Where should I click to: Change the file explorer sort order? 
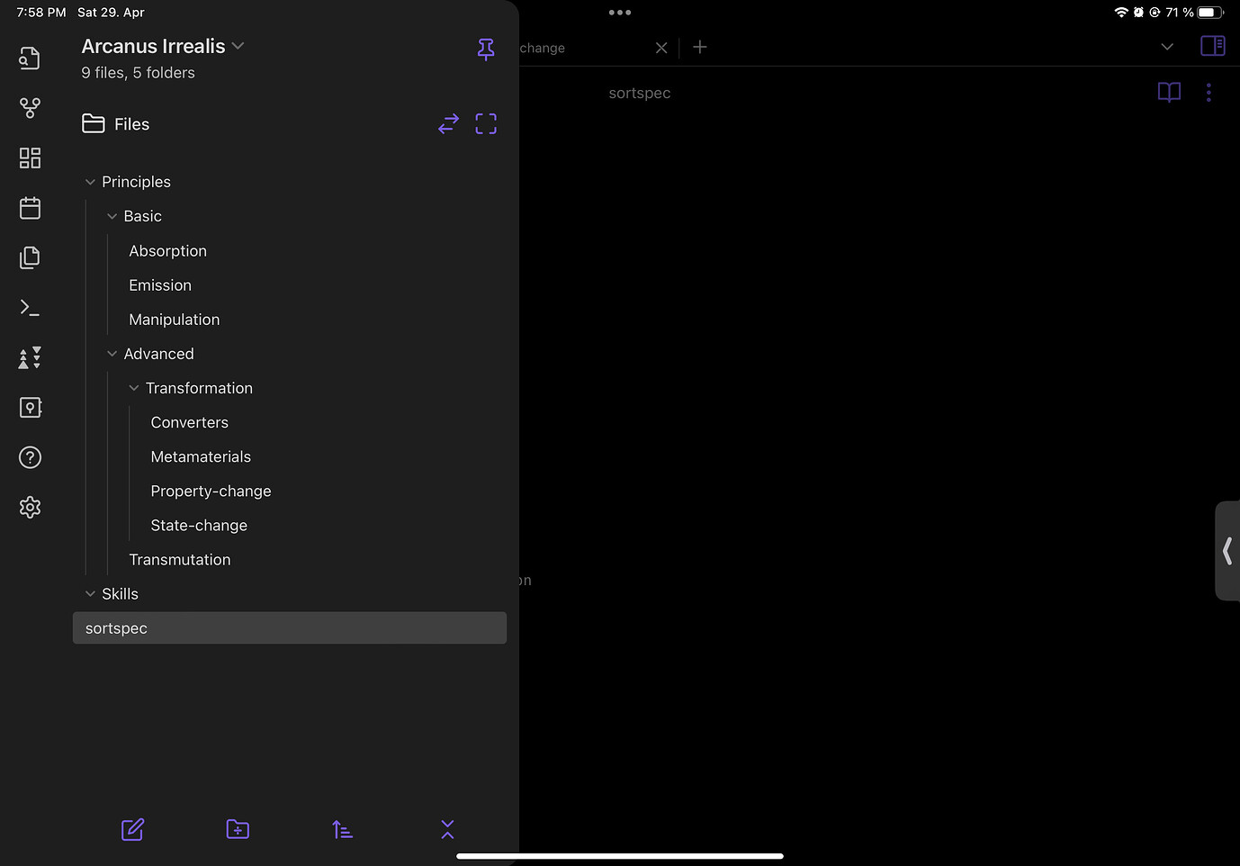[342, 829]
